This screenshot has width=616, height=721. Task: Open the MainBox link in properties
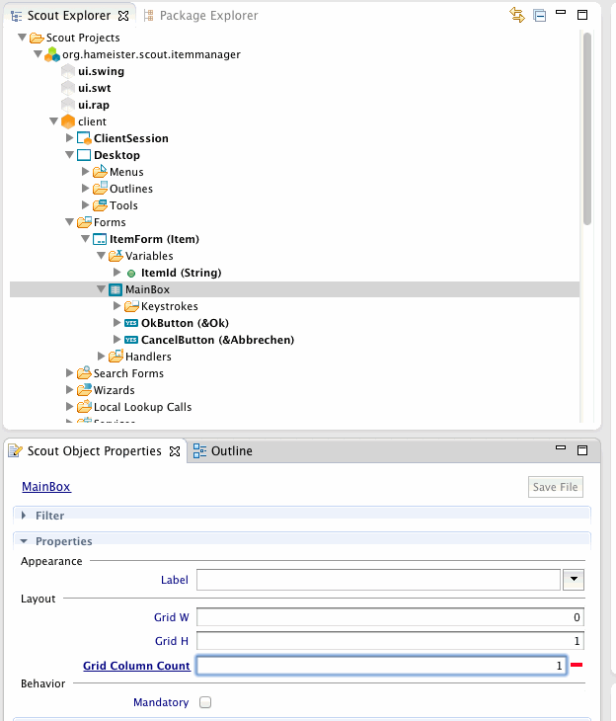click(x=46, y=487)
